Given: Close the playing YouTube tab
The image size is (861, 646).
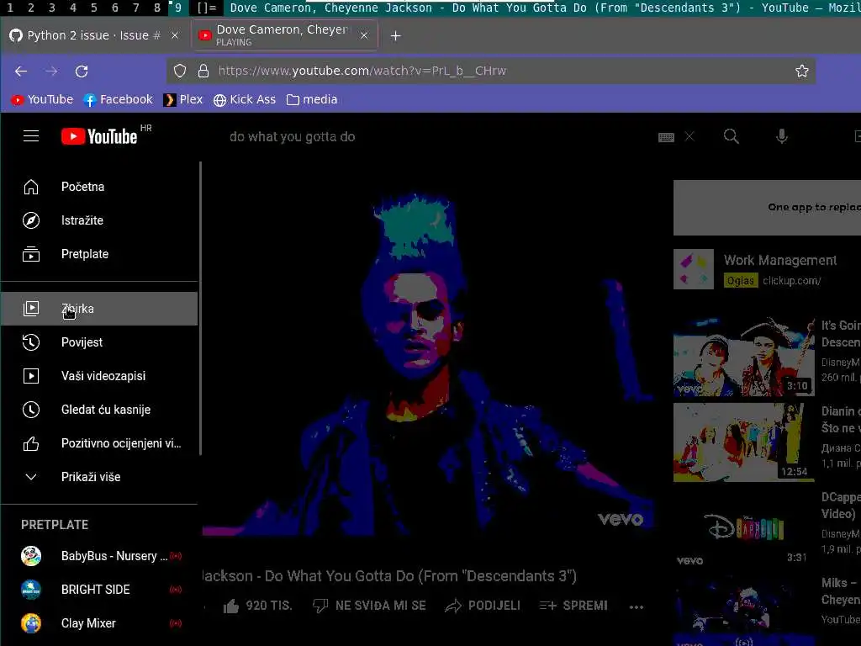Looking at the screenshot, I should tap(363, 35).
